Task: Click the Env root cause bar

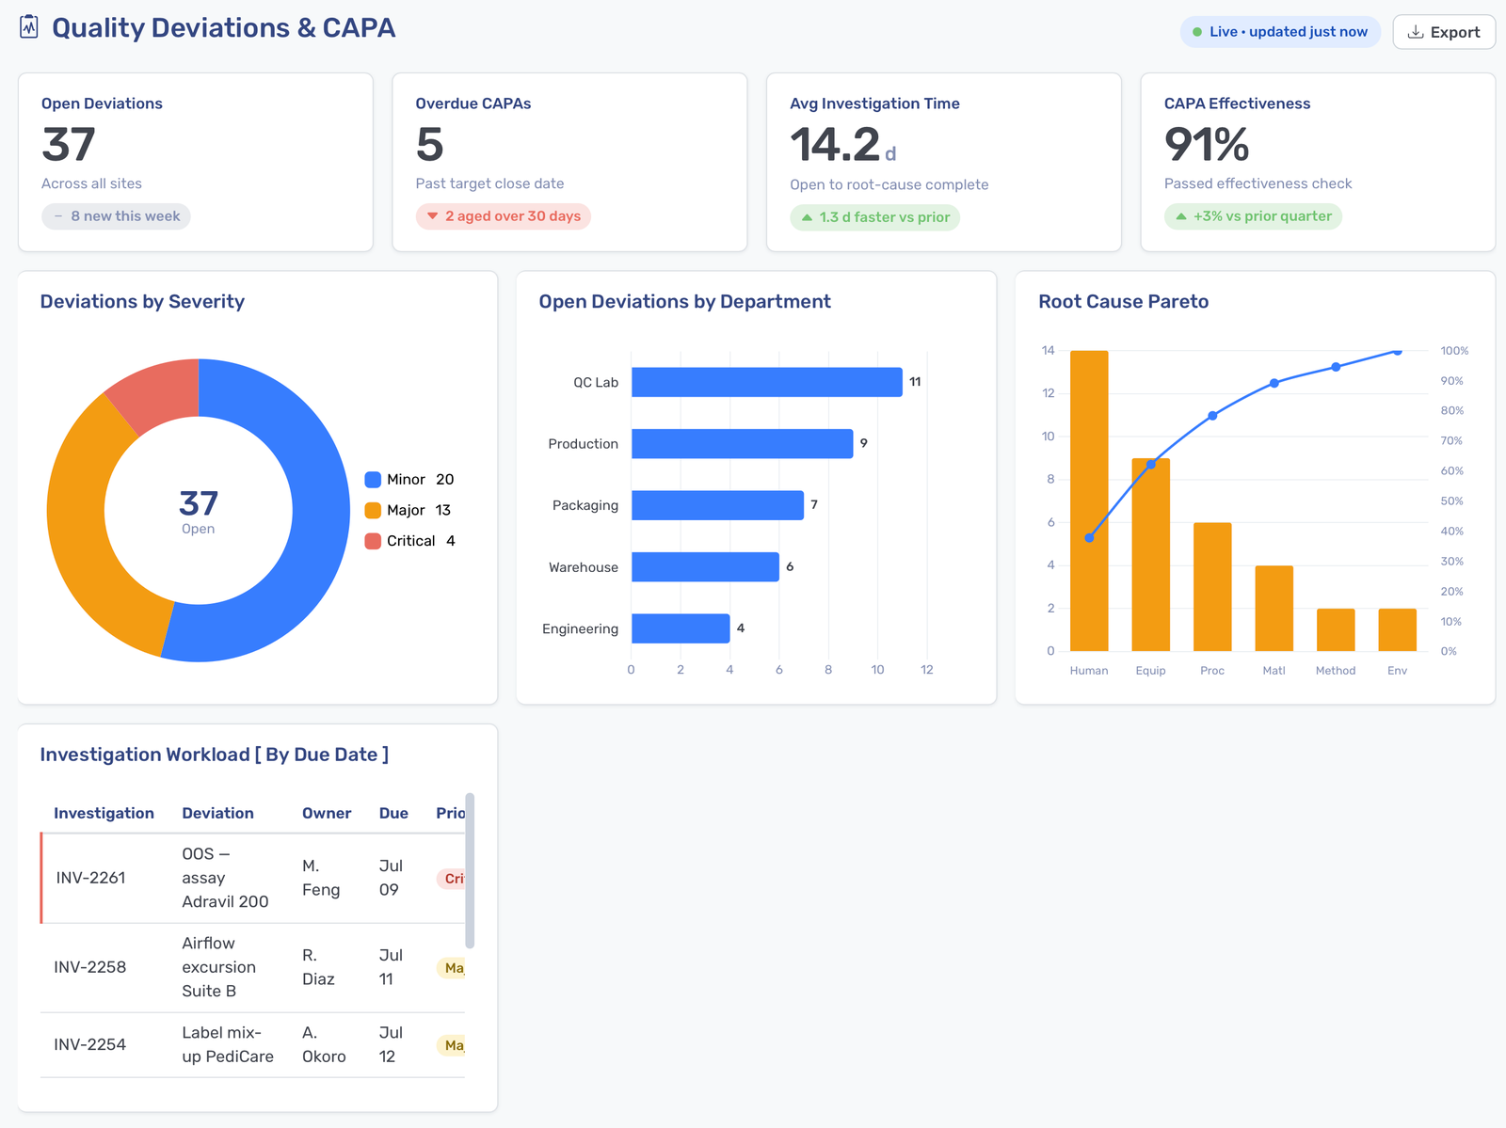Action: tap(1398, 630)
